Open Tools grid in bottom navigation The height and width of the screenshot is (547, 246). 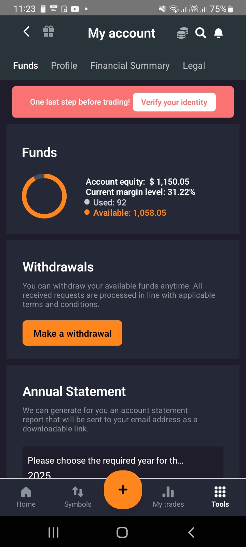point(220,497)
